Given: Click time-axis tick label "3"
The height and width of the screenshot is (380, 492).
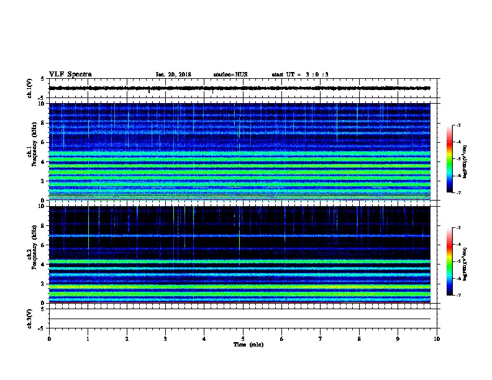Looking at the screenshot, I should point(165,339).
